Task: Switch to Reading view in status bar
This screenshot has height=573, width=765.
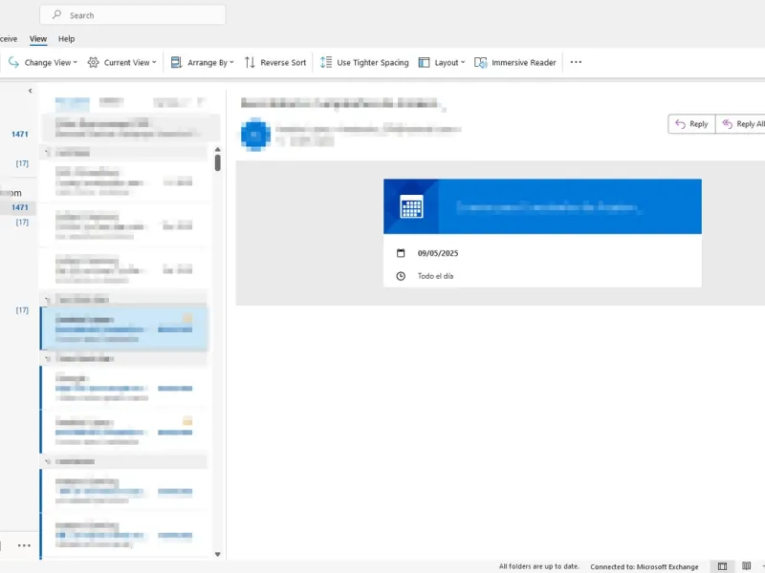Action: pyautogui.click(x=747, y=566)
